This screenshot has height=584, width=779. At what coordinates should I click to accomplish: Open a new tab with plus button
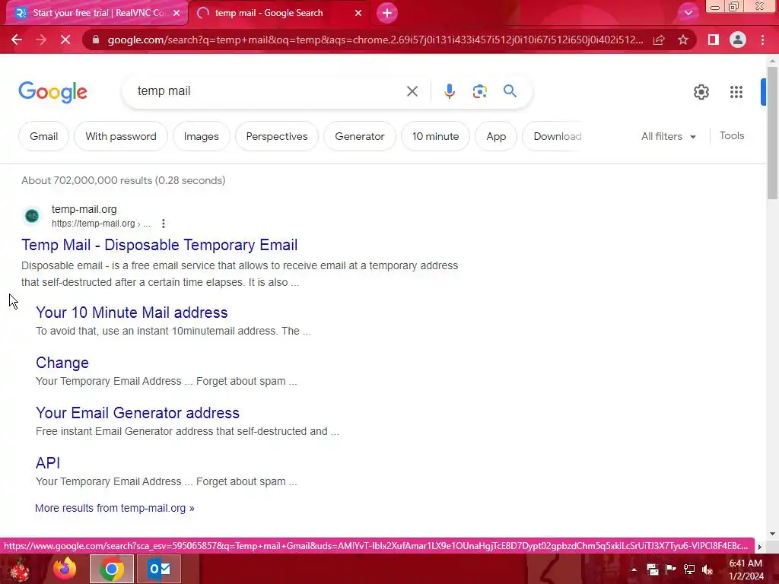coord(387,13)
